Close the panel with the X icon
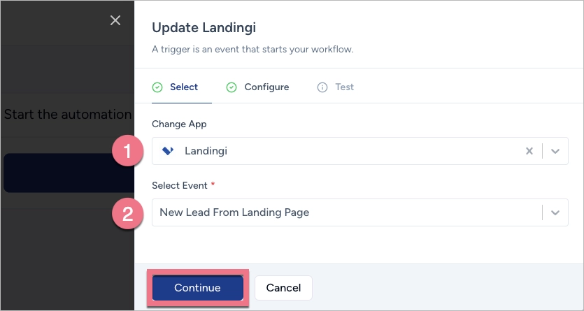 click(x=115, y=20)
